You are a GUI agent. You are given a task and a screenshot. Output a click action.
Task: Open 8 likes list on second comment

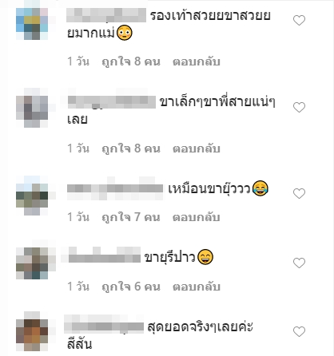(131, 148)
